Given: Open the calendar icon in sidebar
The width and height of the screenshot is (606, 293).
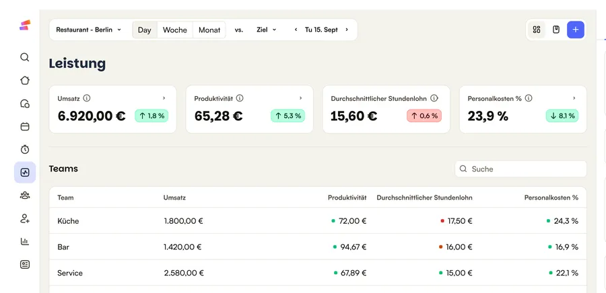Looking at the screenshot, I should click(x=25, y=126).
